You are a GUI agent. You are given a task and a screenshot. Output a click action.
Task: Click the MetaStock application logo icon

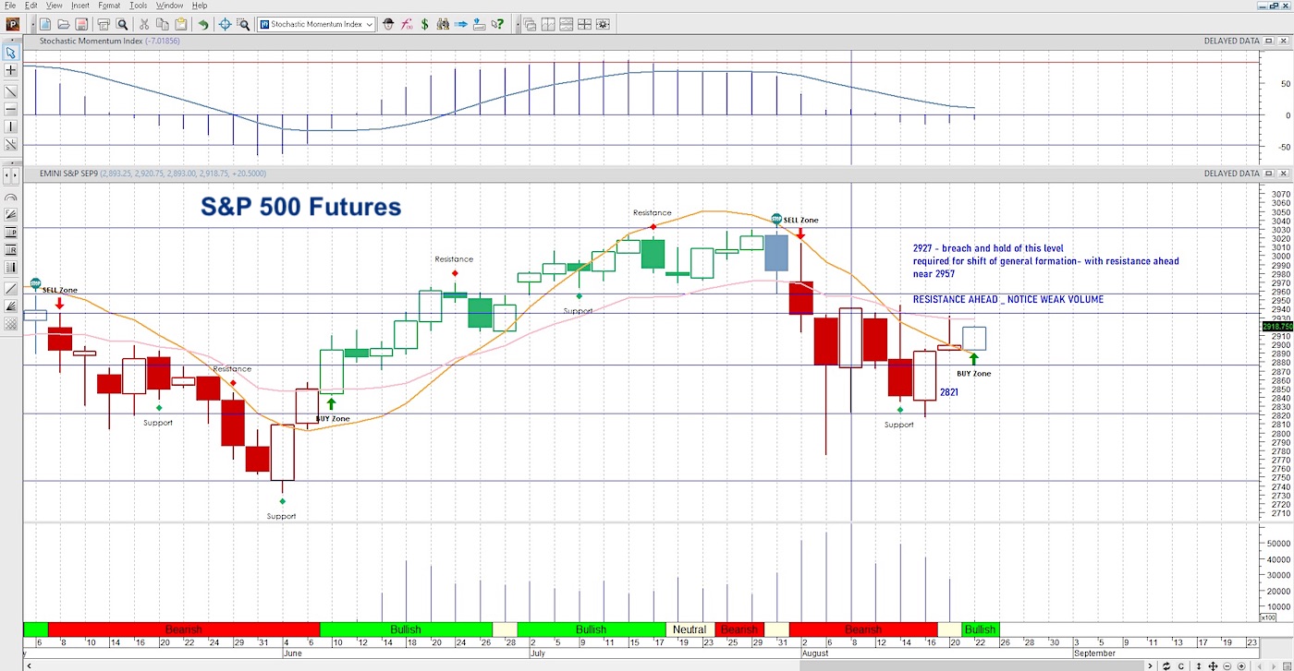pyautogui.click(x=13, y=24)
